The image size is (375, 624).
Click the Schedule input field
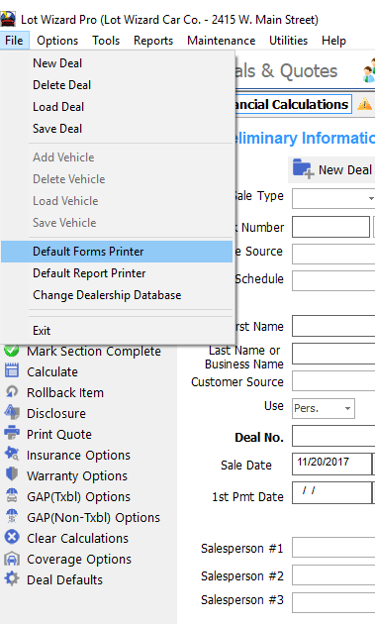(x=333, y=281)
